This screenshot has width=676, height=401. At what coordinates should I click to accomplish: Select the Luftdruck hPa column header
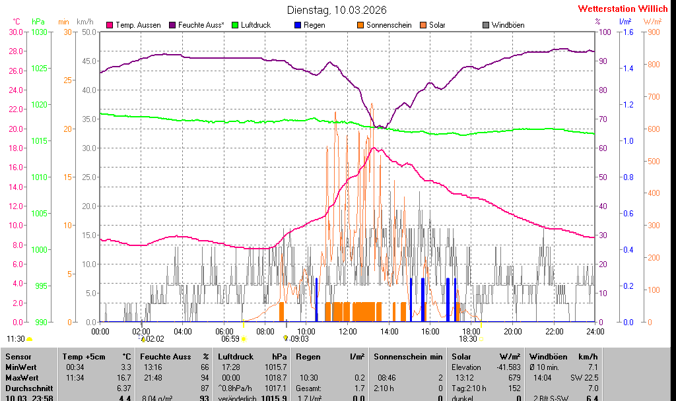point(253,356)
